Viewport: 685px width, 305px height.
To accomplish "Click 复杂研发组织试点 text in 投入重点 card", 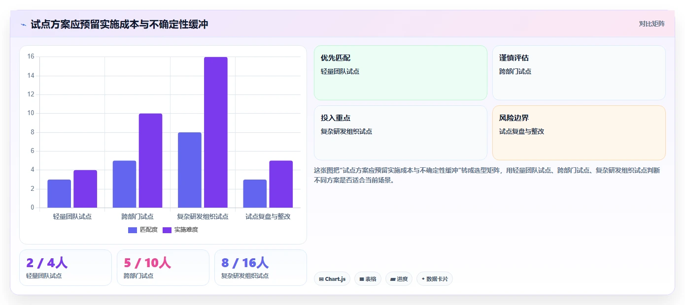I will click(x=346, y=131).
